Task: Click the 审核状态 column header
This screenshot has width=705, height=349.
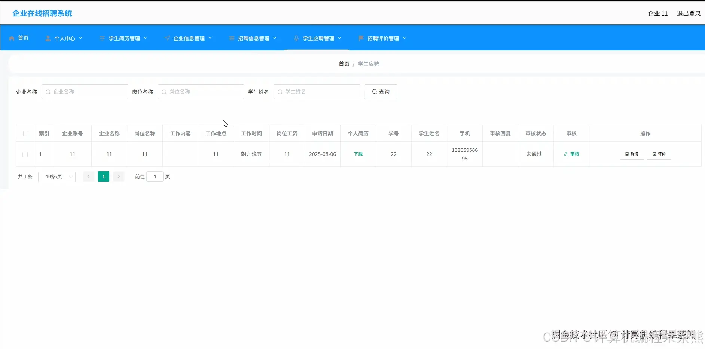Action: (x=536, y=134)
